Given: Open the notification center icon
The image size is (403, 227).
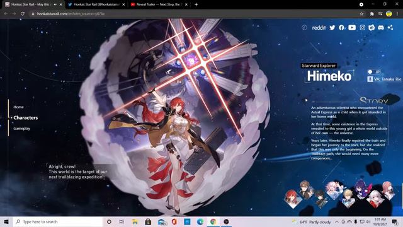Looking at the screenshot, I should pos(395,221).
